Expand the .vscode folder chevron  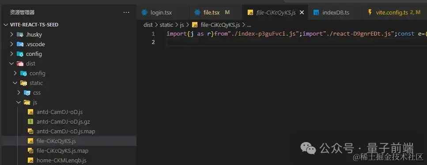point(11,44)
